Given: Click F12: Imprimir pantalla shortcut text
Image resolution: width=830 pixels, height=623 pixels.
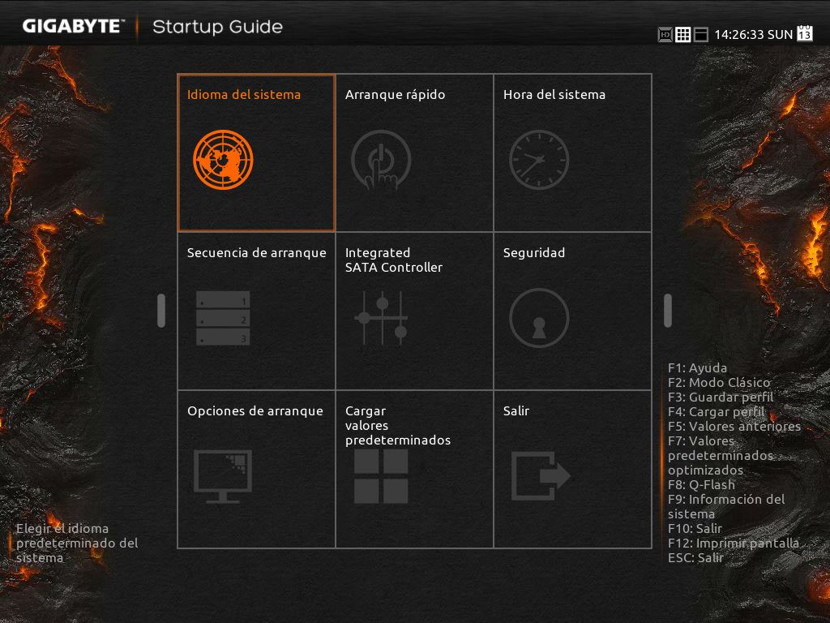Looking at the screenshot, I should pos(733,544).
